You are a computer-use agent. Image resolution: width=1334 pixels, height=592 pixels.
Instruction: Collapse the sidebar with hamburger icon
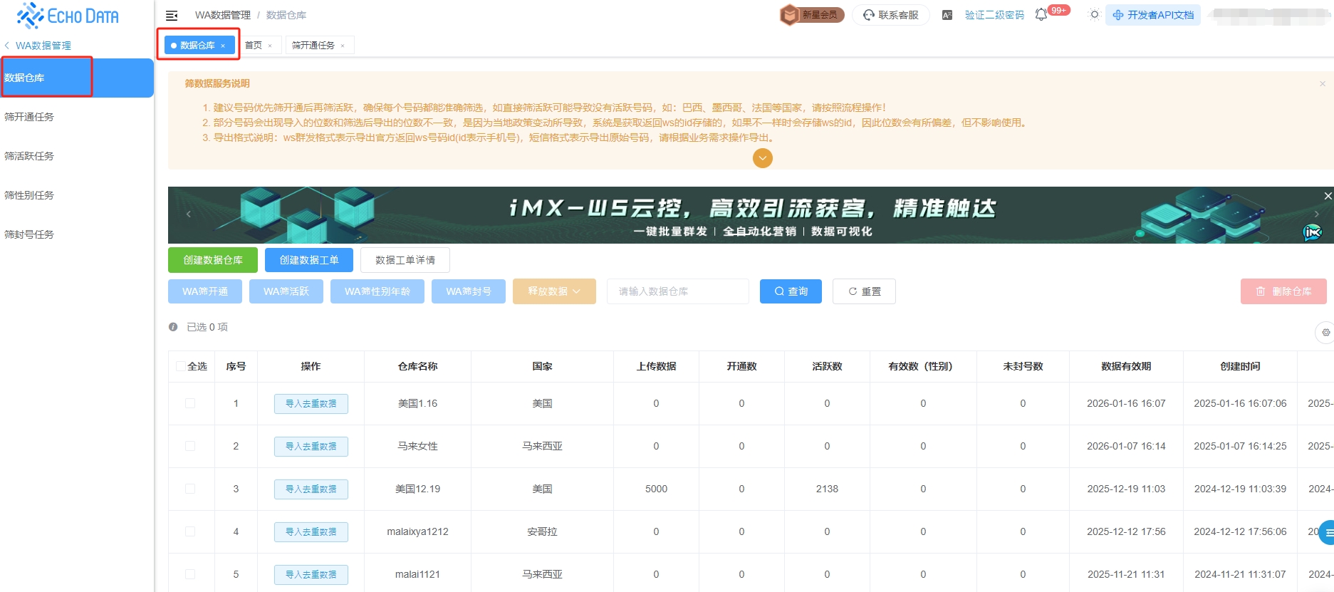pos(172,15)
